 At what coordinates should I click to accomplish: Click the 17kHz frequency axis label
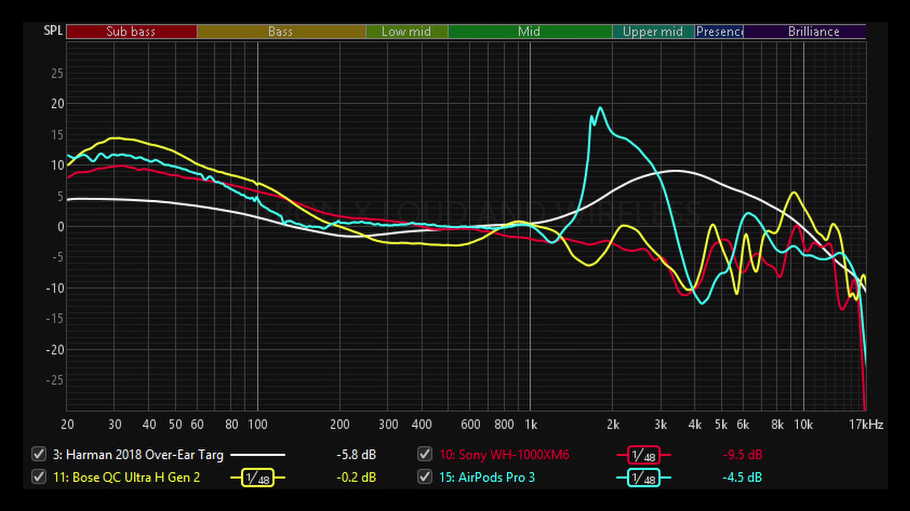(x=865, y=424)
